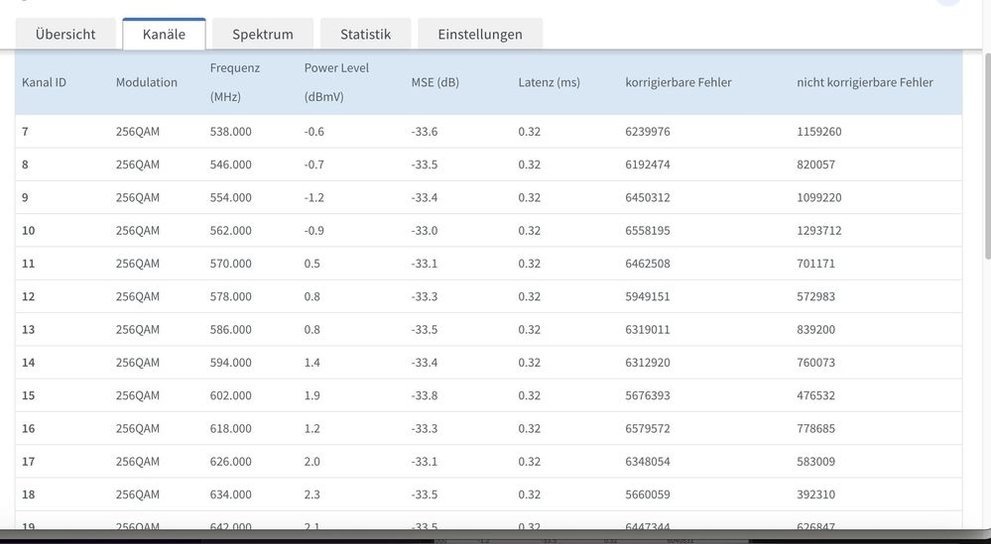Viewport: 991px width, 544px height.
Task: Go to the Statistik tab
Action: [x=365, y=34]
